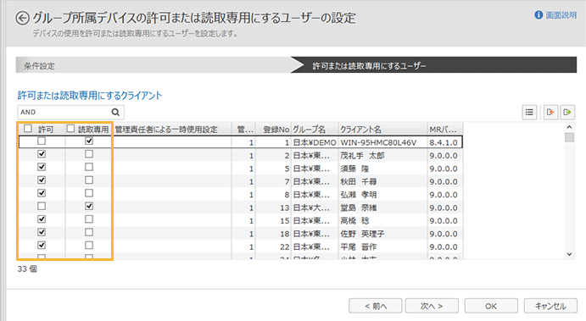Switch to the 条件設定 step tab
The height and width of the screenshot is (321, 586).
153,65
